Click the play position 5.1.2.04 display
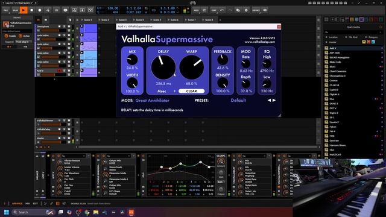Screen dimensions: 386x217 click(x=134, y=8)
